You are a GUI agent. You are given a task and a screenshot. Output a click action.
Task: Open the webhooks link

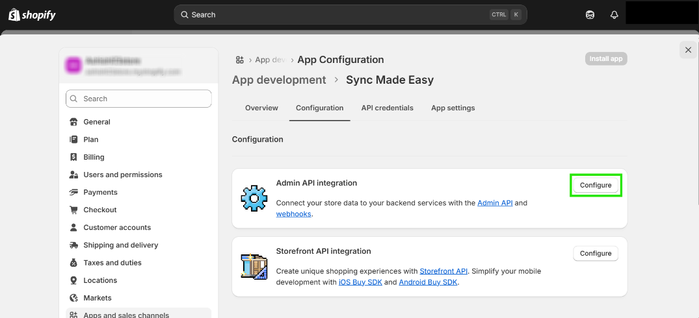click(x=294, y=214)
